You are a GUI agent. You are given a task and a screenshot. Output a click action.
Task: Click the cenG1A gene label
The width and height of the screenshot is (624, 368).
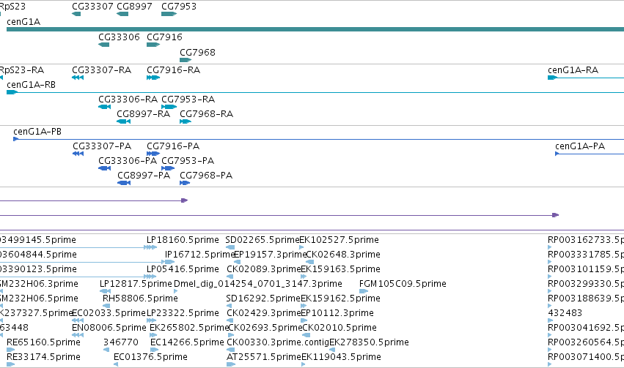pyautogui.click(x=23, y=22)
